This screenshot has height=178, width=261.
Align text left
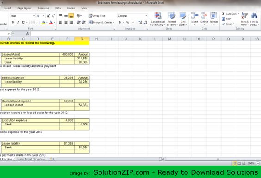pyautogui.click(x=61, y=22)
